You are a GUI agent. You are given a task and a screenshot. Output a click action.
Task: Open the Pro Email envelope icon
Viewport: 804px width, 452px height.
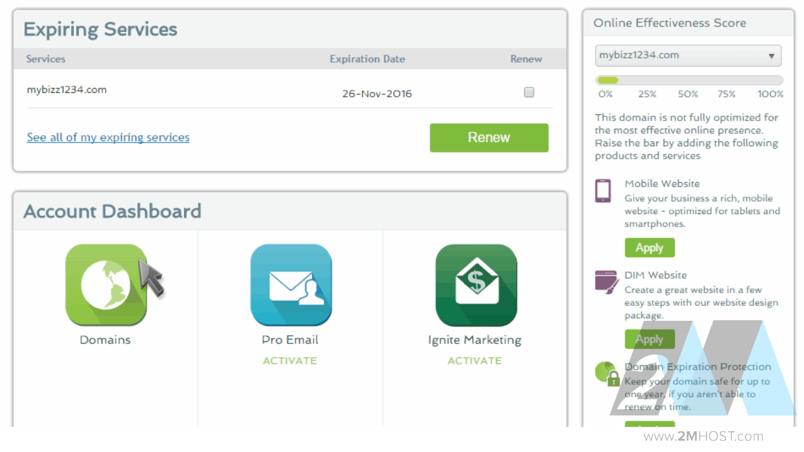(291, 285)
